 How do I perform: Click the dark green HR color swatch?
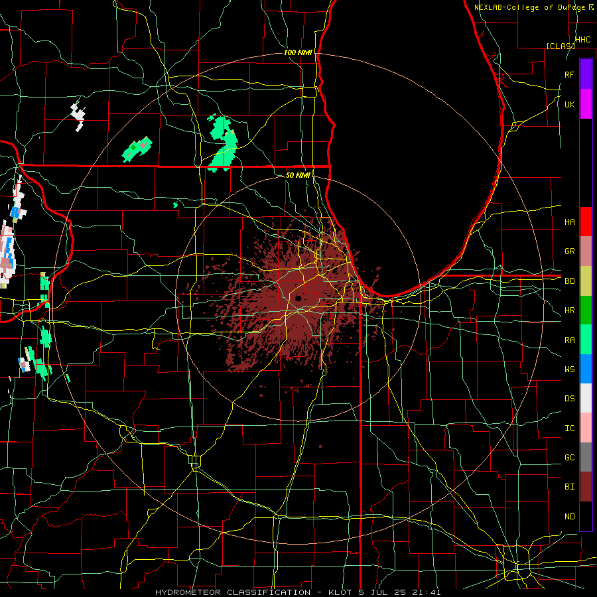pyautogui.click(x=586, y=310)
